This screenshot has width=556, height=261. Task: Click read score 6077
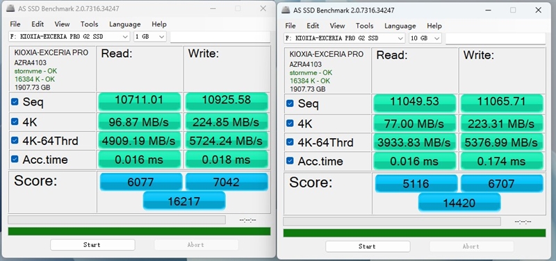click(141, 182)
